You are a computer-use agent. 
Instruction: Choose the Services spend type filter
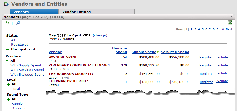(x=19, y=108)
